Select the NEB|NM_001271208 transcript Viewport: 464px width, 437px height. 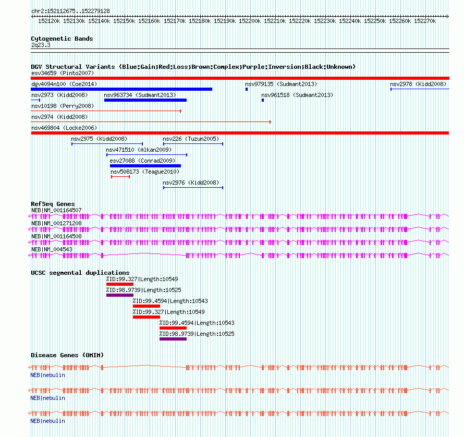(x=238, y=229)
